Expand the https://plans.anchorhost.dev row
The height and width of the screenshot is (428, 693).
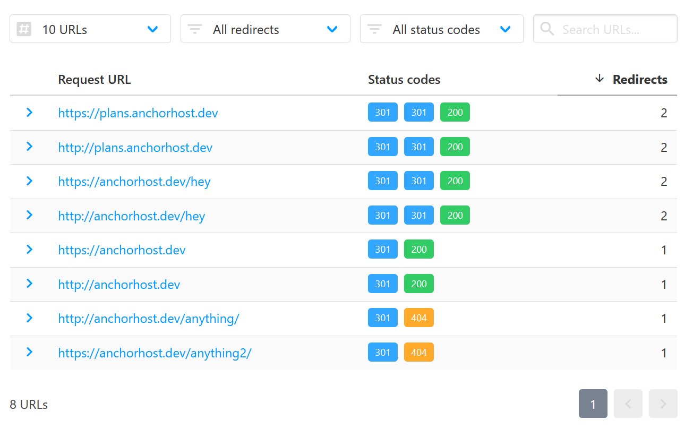click(x=29, y=113)
